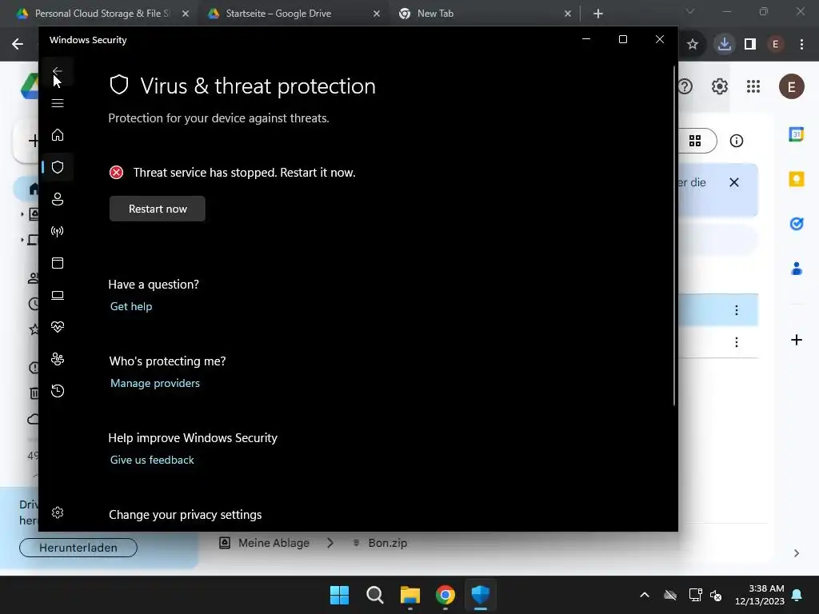Open Firewall & network protection icon
The height and width of the screenshot is (614, 819).
click(x=58, y=231)
